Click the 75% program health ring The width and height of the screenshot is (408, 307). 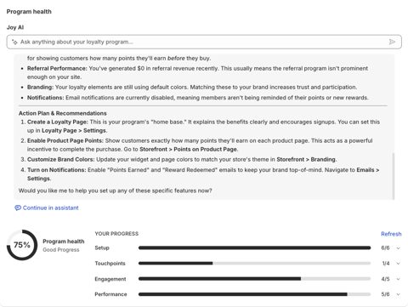pos(22,245)
